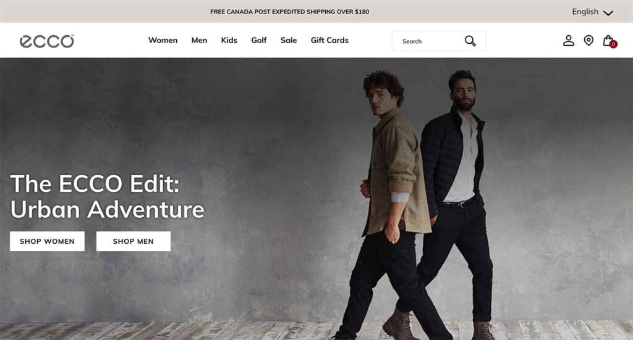Open the user account icon
Image resolution: width=633 pixels, height=340 pixels.
point(569,40)
